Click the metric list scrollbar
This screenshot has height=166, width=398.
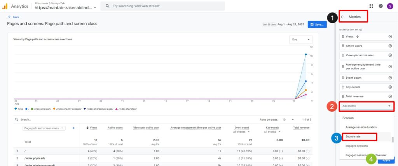(393, 140)
